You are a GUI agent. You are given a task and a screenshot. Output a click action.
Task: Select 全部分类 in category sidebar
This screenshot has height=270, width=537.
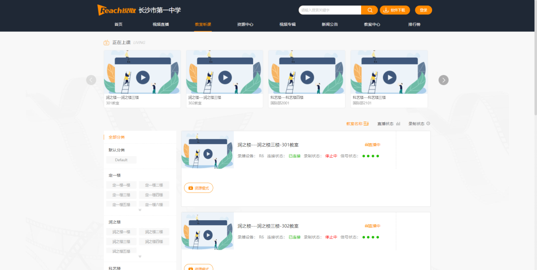[x=116, y=137]
